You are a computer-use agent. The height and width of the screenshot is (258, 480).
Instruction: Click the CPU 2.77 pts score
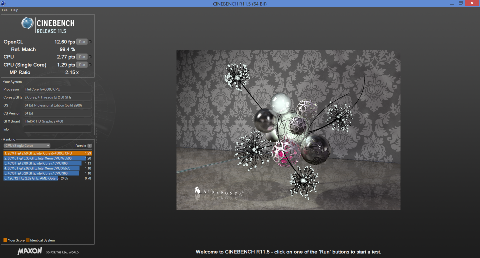point(66,57)
